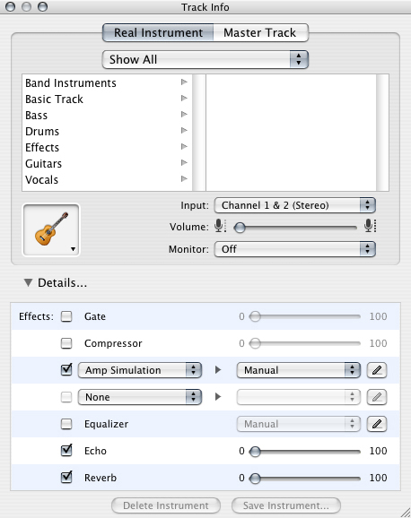411x518 pixels.
Task: Open the guitar instrument icon picker
Action: (51, 230)
